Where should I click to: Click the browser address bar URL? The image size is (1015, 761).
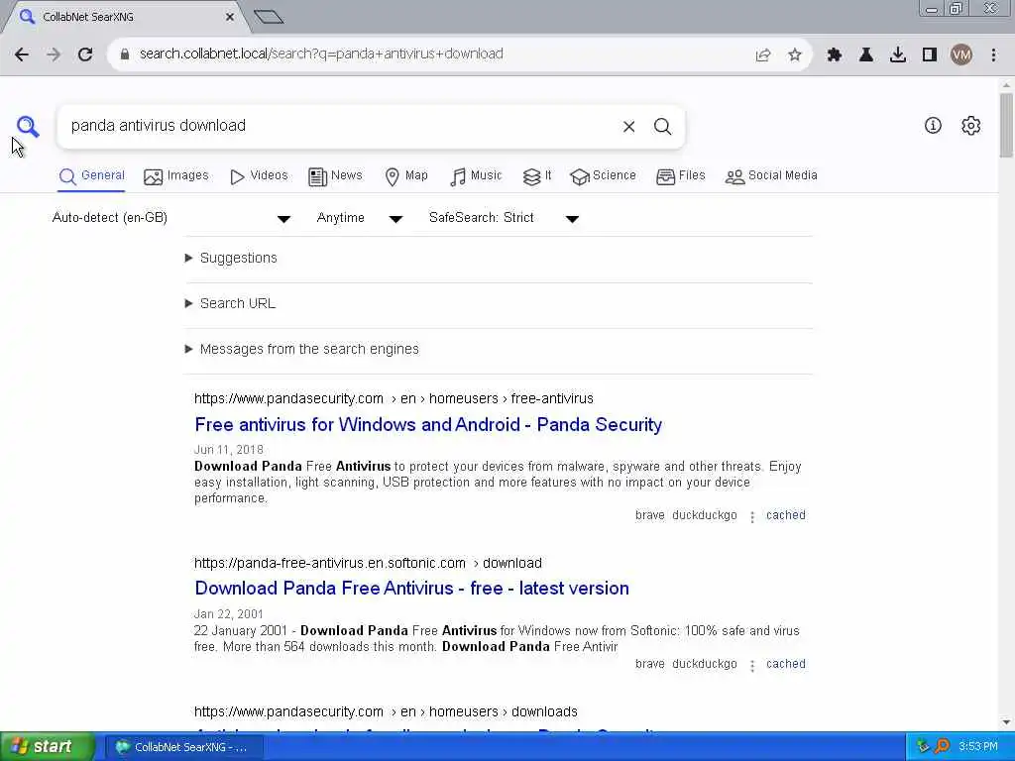[x=321, y=54]
